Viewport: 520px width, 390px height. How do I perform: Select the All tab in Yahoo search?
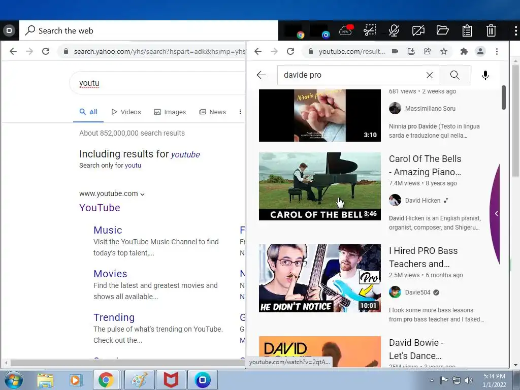[88, 112]
